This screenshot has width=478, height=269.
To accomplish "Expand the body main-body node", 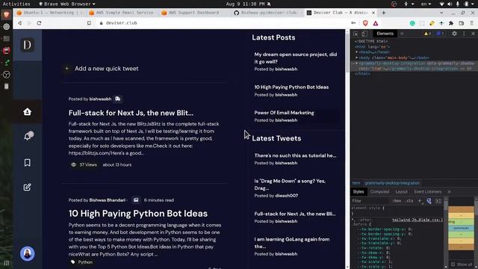I will click(356, 58).
